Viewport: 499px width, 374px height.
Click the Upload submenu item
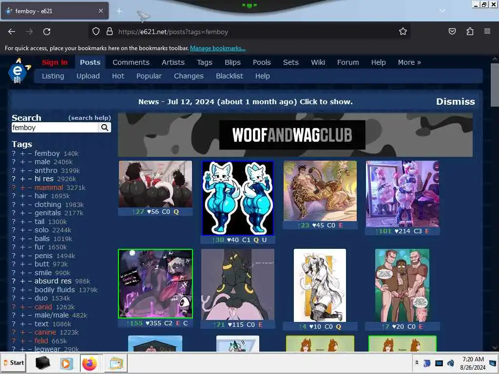[88, 76]
